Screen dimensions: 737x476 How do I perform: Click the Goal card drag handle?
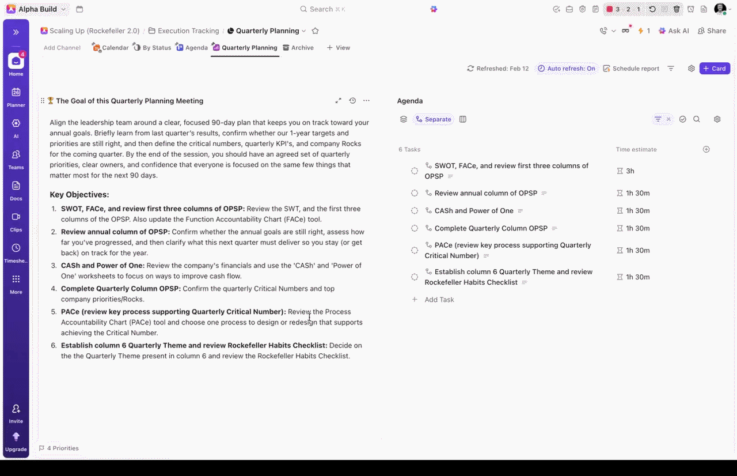43,101
